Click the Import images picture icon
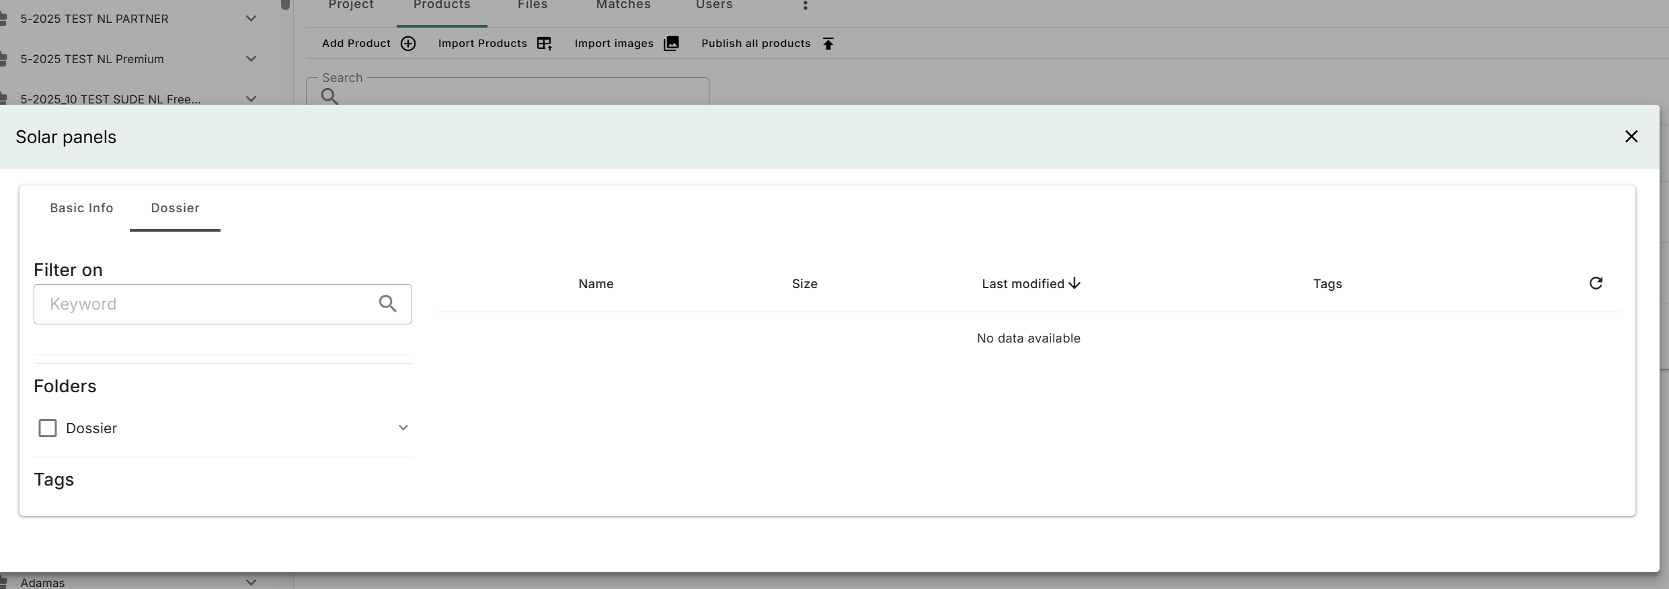Image resolution: width=1669 pixels, height=589 pixels. point(671,44)
